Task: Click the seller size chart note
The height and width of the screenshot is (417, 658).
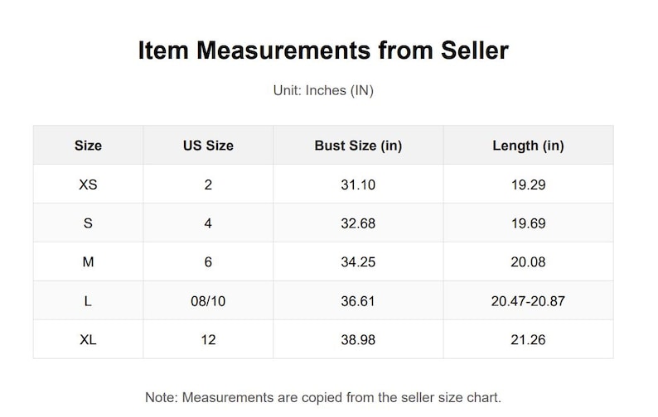Action: pos(323,397)
